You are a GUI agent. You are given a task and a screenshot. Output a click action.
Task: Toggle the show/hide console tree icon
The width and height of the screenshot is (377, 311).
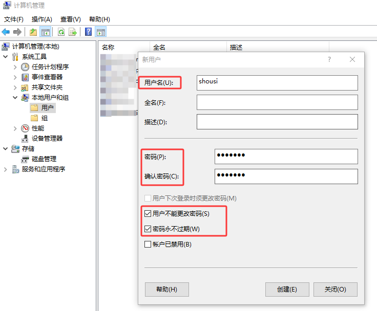(x=46, y=32)
